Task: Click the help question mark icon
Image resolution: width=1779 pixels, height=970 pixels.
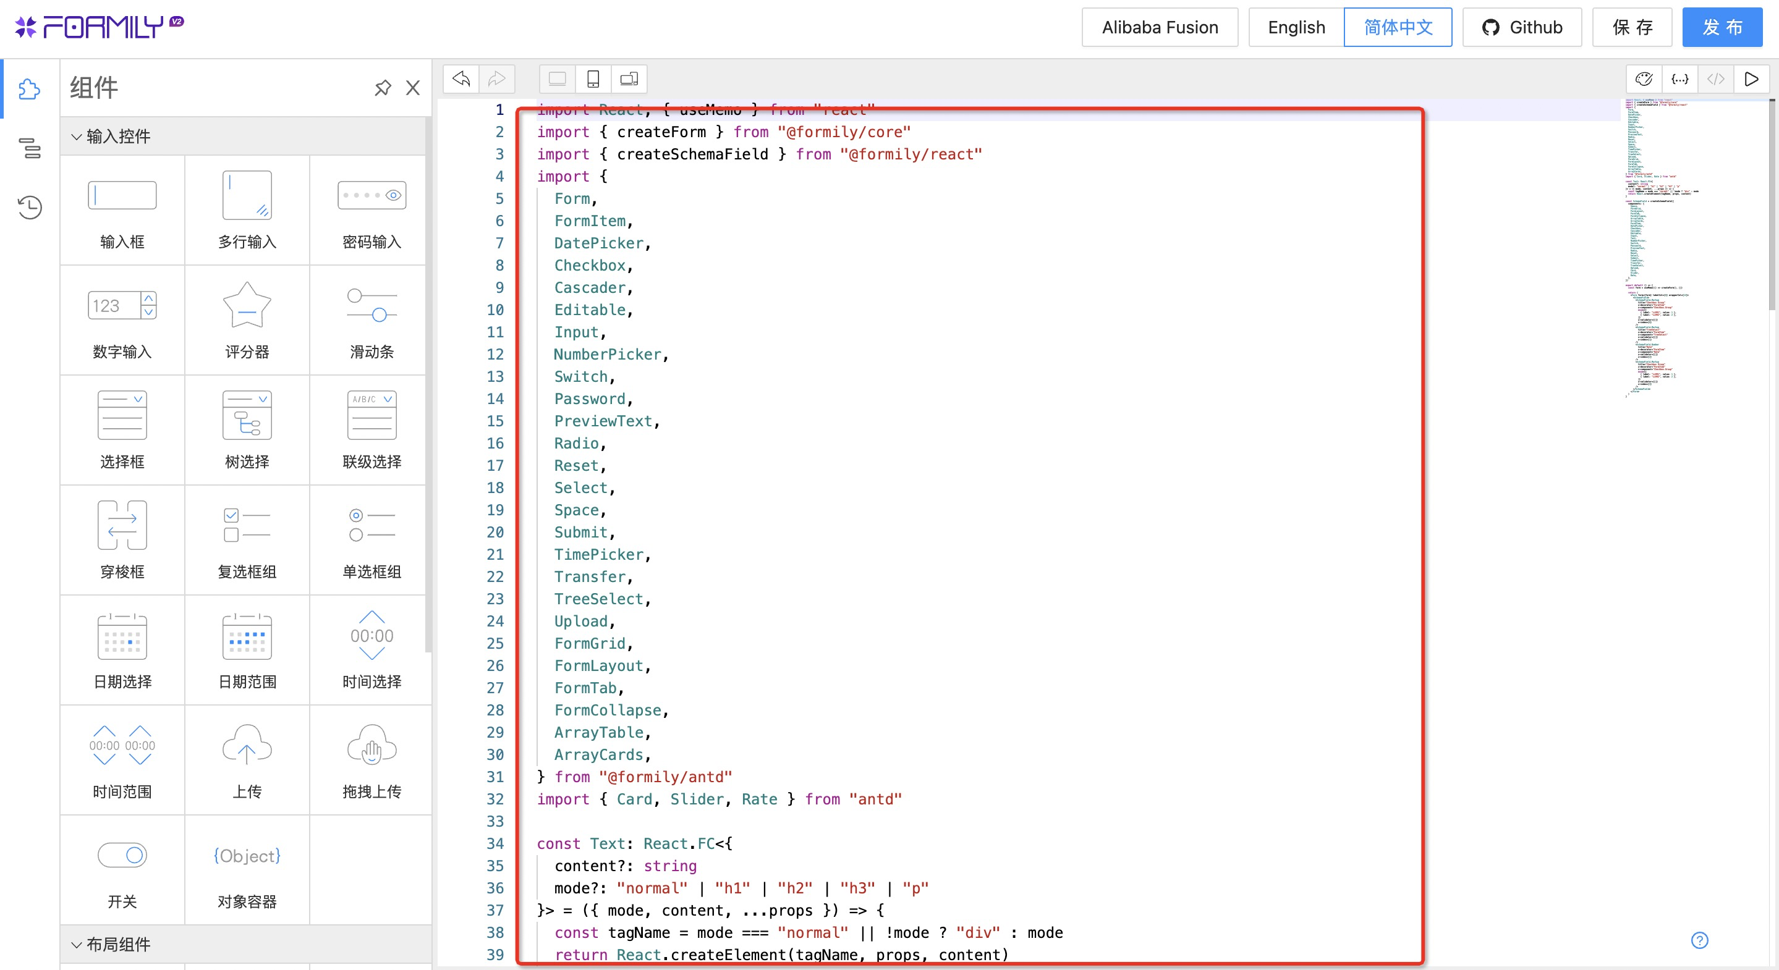Action: tap(1700, 940)
